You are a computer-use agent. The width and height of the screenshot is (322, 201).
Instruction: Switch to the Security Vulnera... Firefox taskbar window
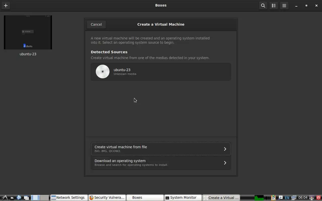(107, 198)
